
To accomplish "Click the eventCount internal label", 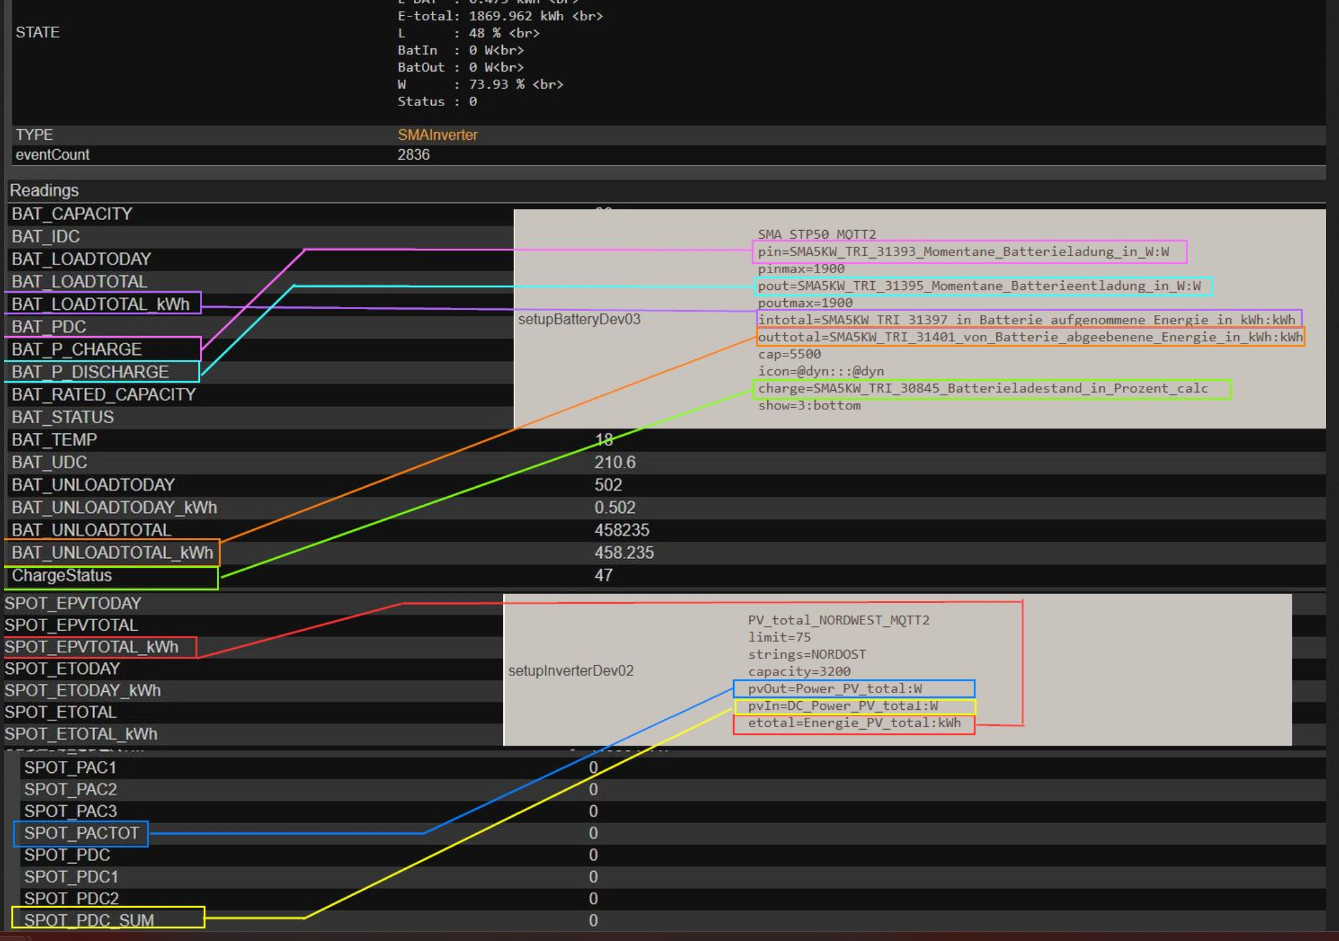I will coord(52,155).
